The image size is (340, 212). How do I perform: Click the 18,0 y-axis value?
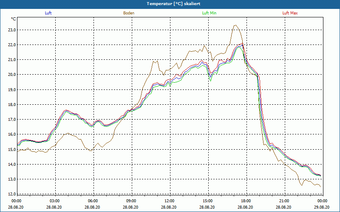[x=12, y=104]
